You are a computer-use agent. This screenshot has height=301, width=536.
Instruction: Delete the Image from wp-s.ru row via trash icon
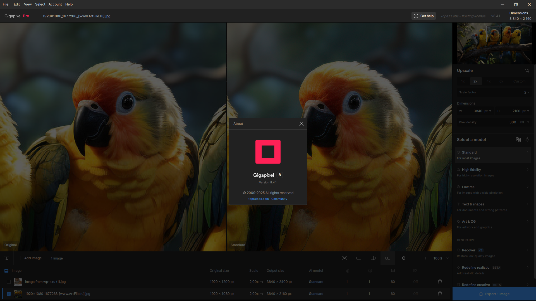[x=440, y=282]
